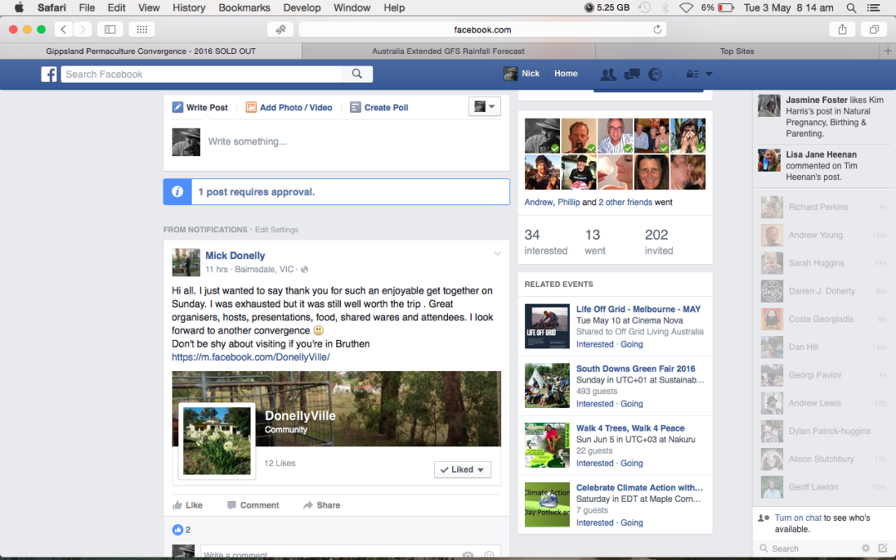The image size is (896, 560).
Task: Click the Create Poll option
Action: [x=379, y=107]
